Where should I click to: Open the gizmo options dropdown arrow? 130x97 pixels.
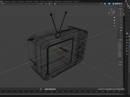pyautogui.click(x=107, y=4)
